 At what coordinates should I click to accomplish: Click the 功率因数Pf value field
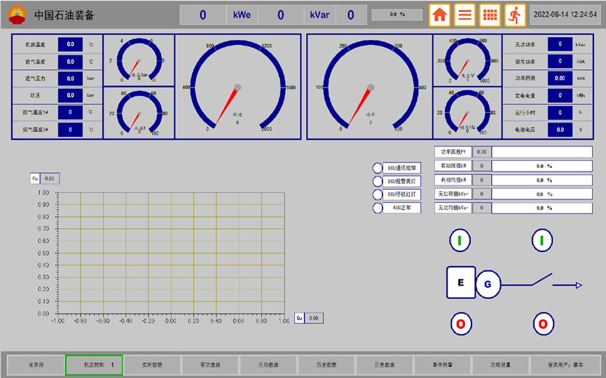tap(481, 152)
